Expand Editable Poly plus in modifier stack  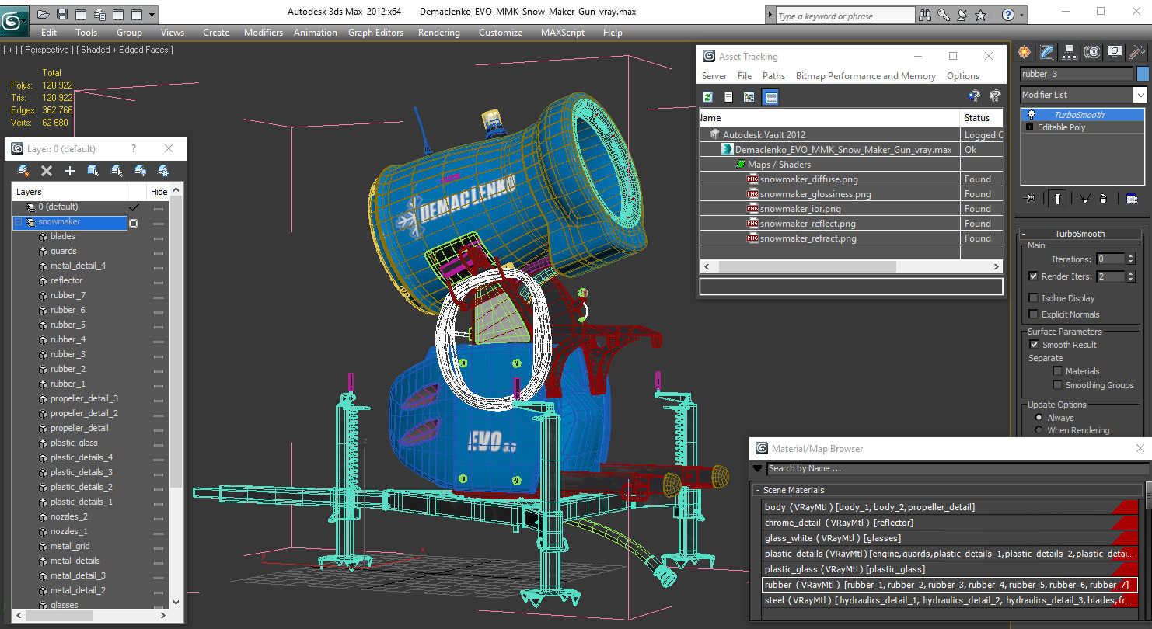coord(1030,127)
